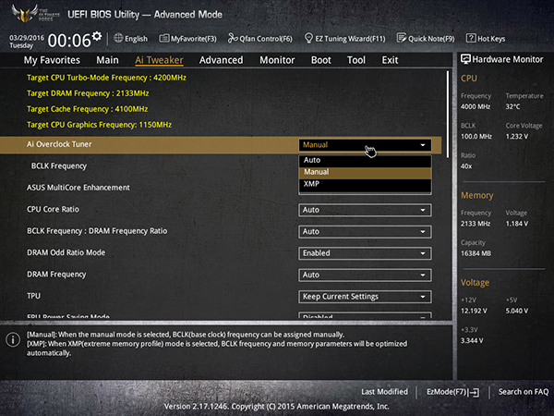Viewport: 554px width, 416px height.
Task: Click memory capacity 16384 MB value
Action: tap(476, 253)
